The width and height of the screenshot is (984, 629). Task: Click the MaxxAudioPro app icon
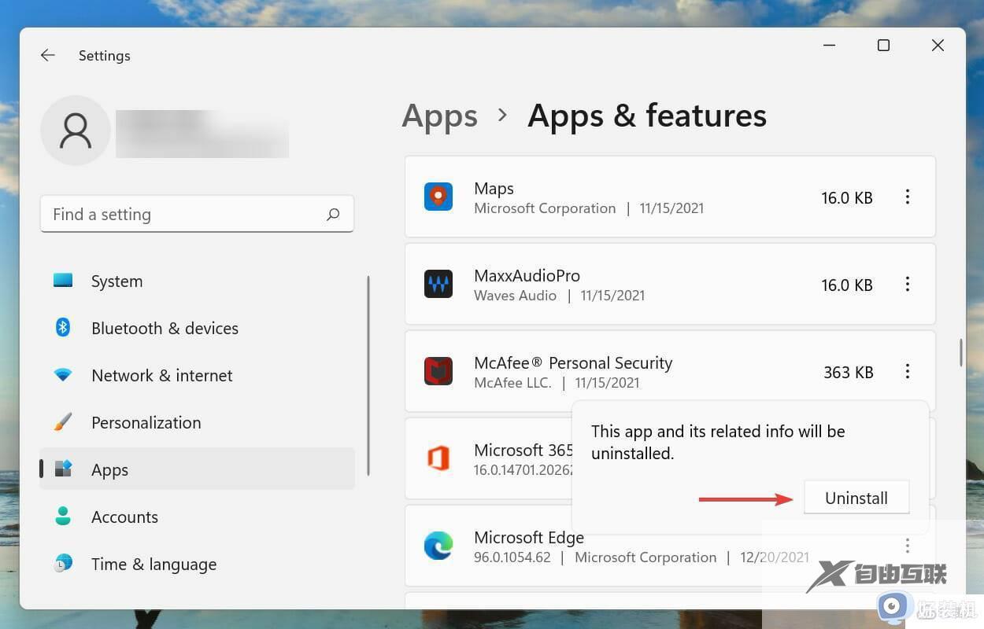click(438, 284)
